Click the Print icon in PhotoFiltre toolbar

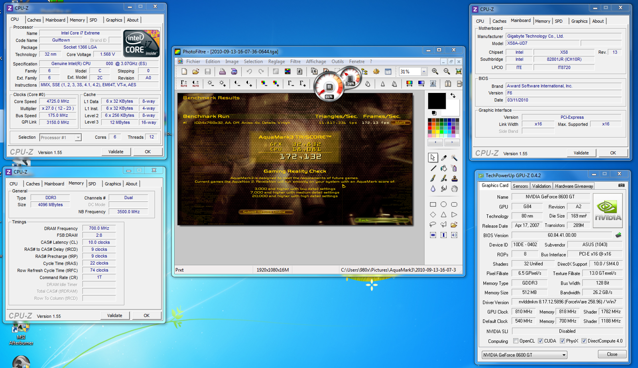click(x=223, y=72)
